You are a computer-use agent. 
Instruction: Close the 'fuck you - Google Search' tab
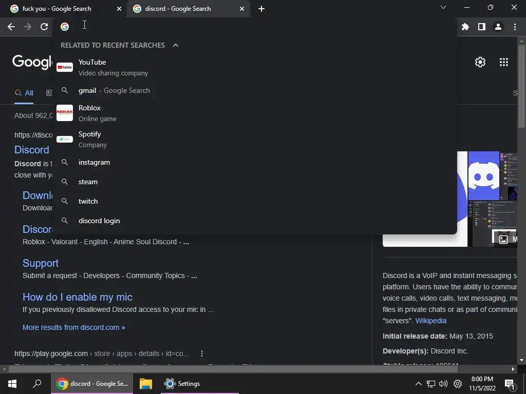(119, 9)
